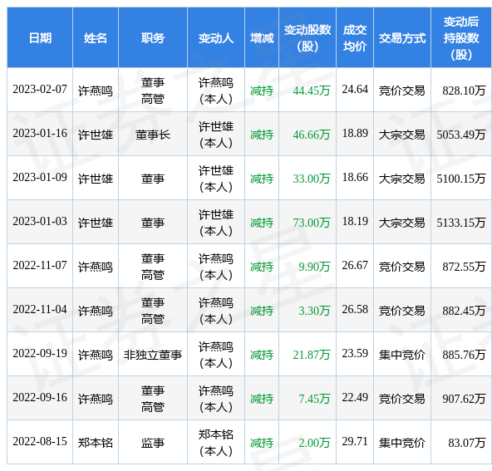The height and width of the screenshot is (471, 492).
Task: Click the 变动后持股数(股) header
Action: pyautogui.click(x=461, y=38)
